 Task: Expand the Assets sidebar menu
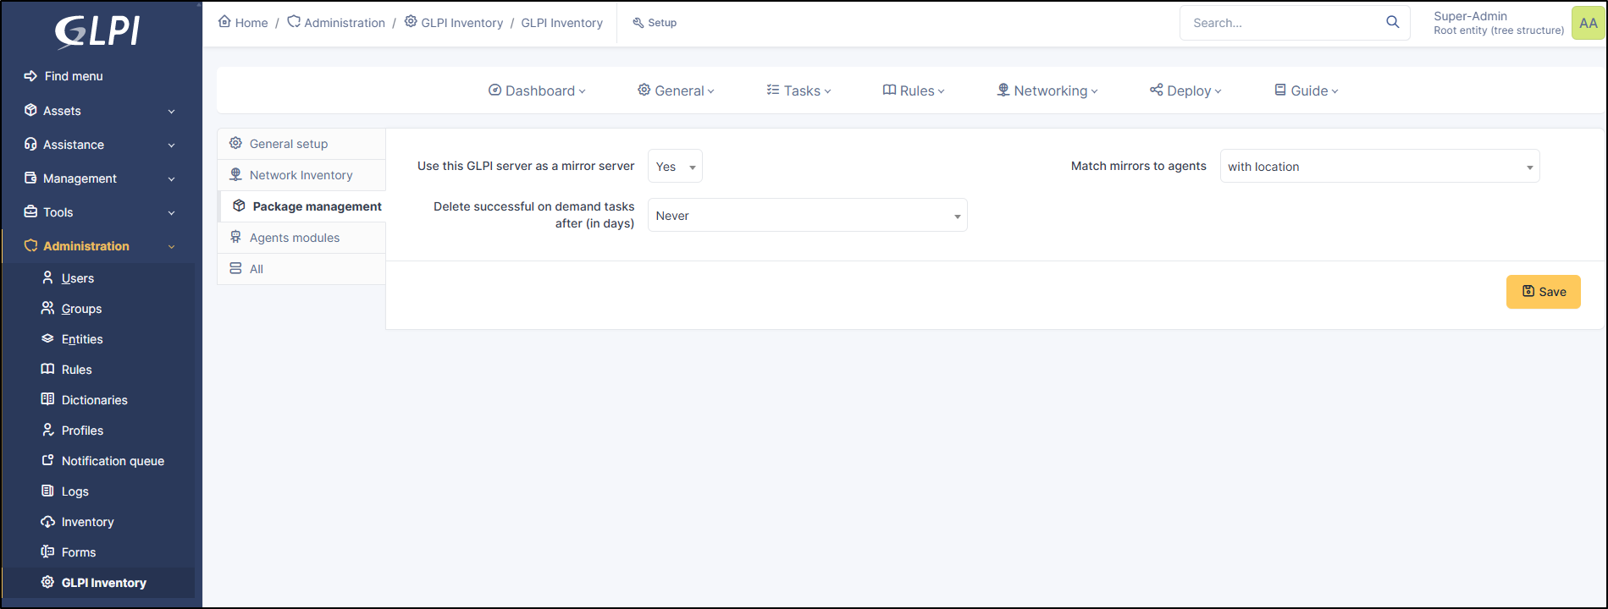(x=100, y=111)
